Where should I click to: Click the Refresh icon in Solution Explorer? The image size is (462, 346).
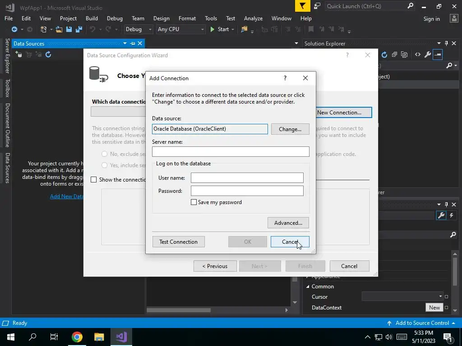384,55
